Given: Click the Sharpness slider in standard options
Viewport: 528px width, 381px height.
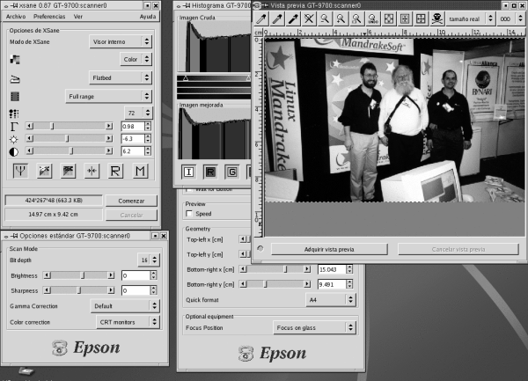Looking at the screenshot, I should 79,290.
